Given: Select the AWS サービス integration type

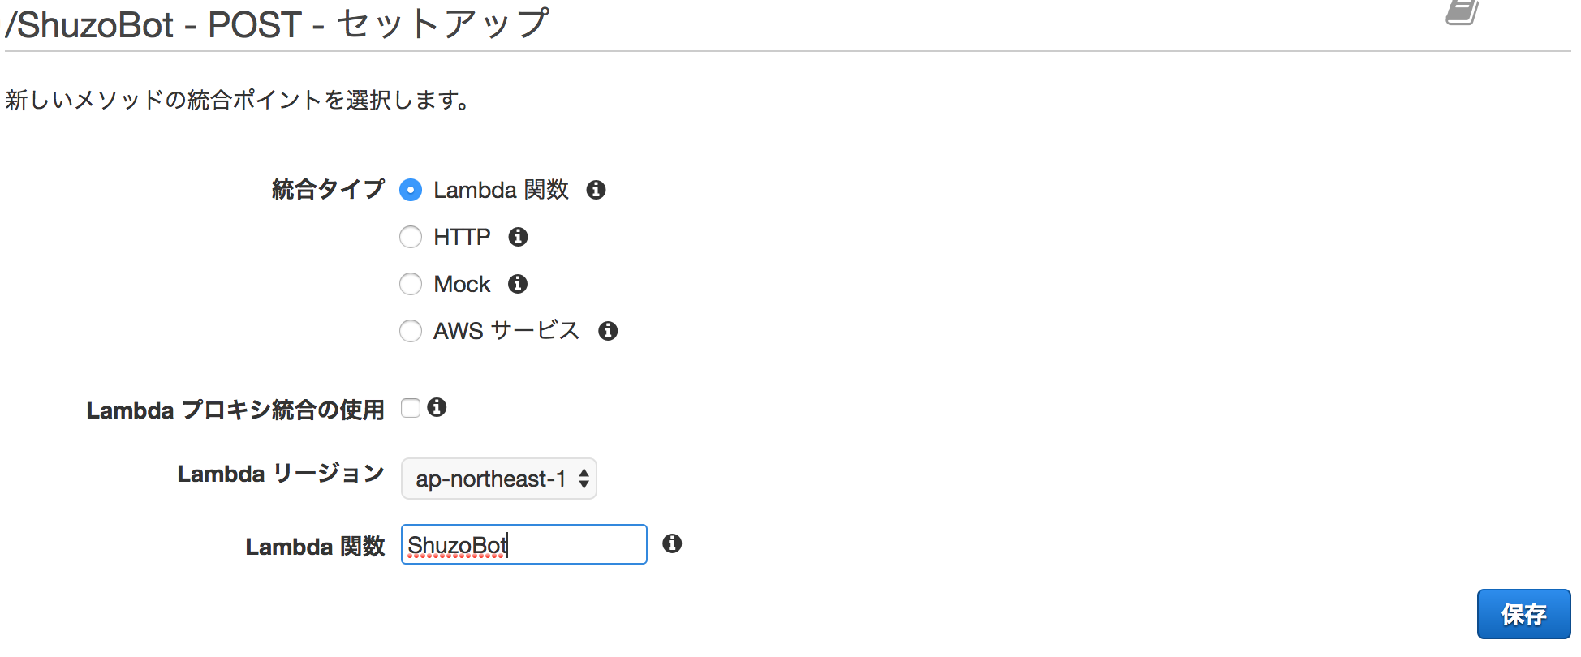Looking at the screenshot, I should point(411,331).
